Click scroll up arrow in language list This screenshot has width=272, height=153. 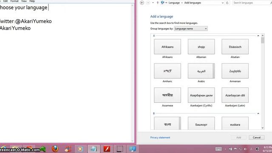[x=263, y=36]
